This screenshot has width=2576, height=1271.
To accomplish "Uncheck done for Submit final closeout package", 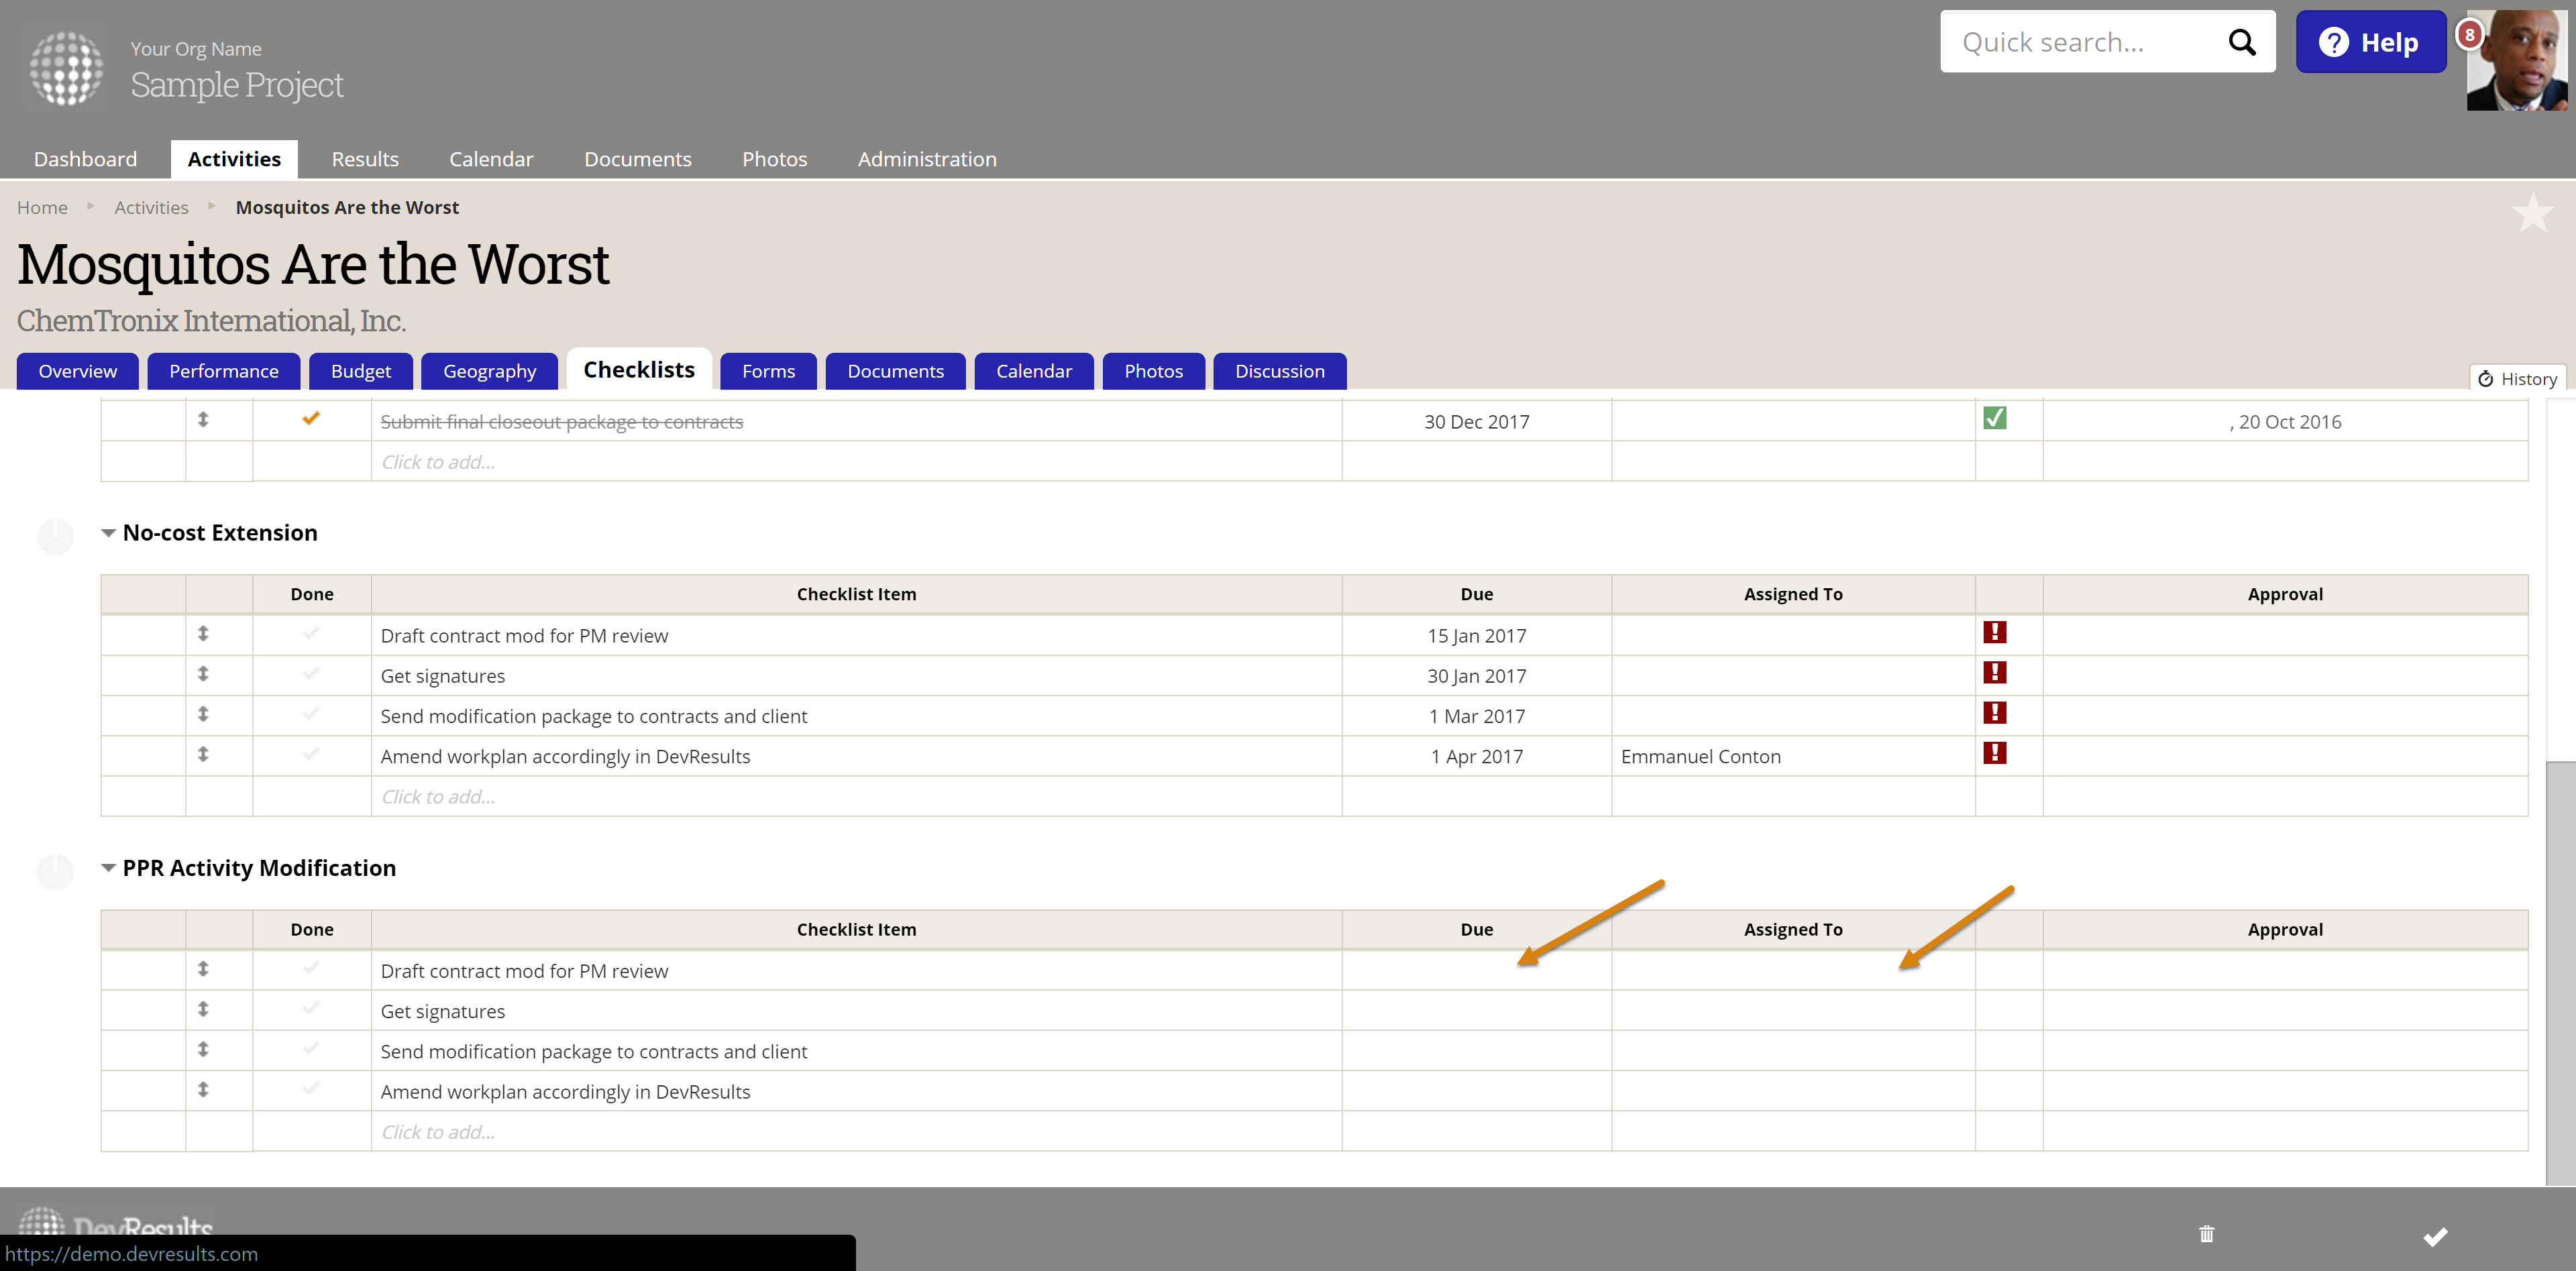I will pos(311,418).
